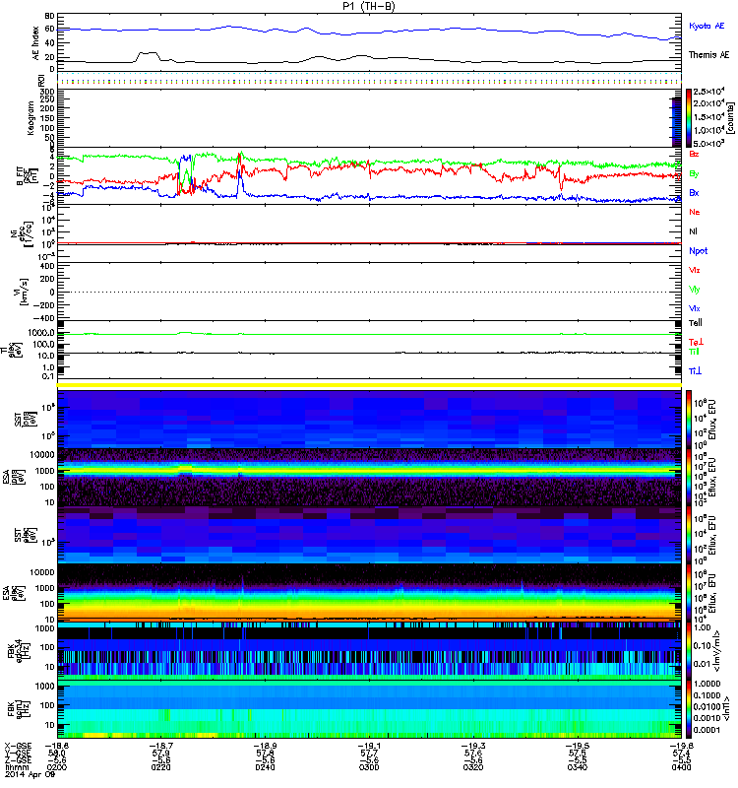Screen dimensions: 738x788
Task: Select the Bx legend label
Action: pos(694,192)
